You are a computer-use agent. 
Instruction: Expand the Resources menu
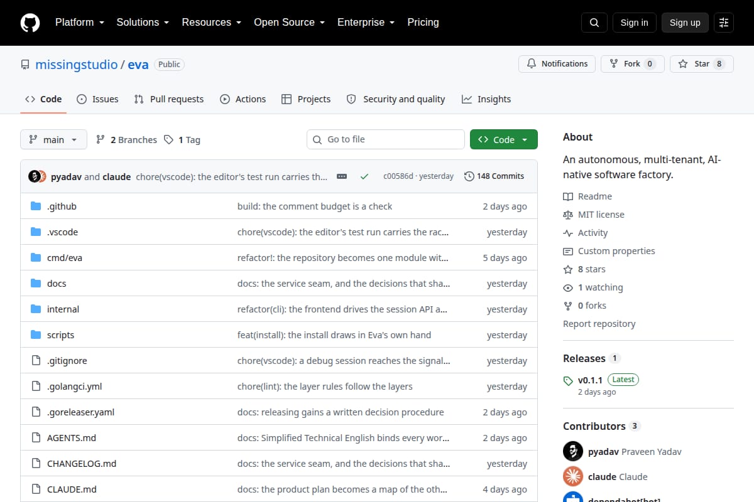click(x=211, y=23)
